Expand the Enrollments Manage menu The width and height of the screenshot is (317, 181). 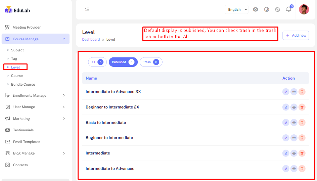coord(35,95)
